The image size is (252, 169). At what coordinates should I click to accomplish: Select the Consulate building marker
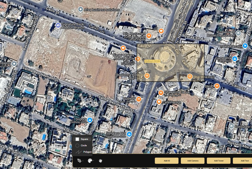pos(231,126)
